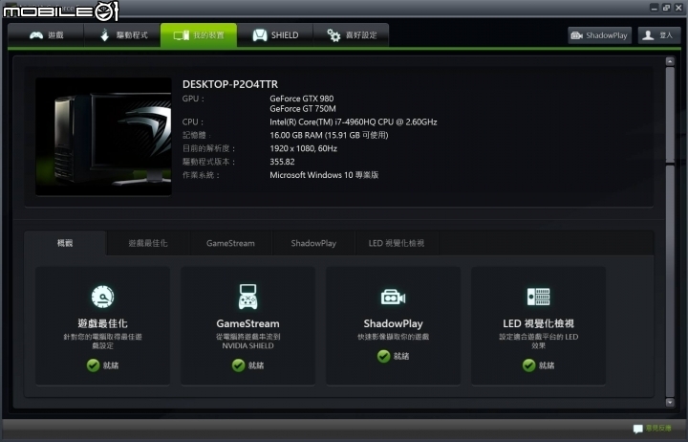688x442 pixels.
Task: Restore the window size button
Action: tap(666, 8)
